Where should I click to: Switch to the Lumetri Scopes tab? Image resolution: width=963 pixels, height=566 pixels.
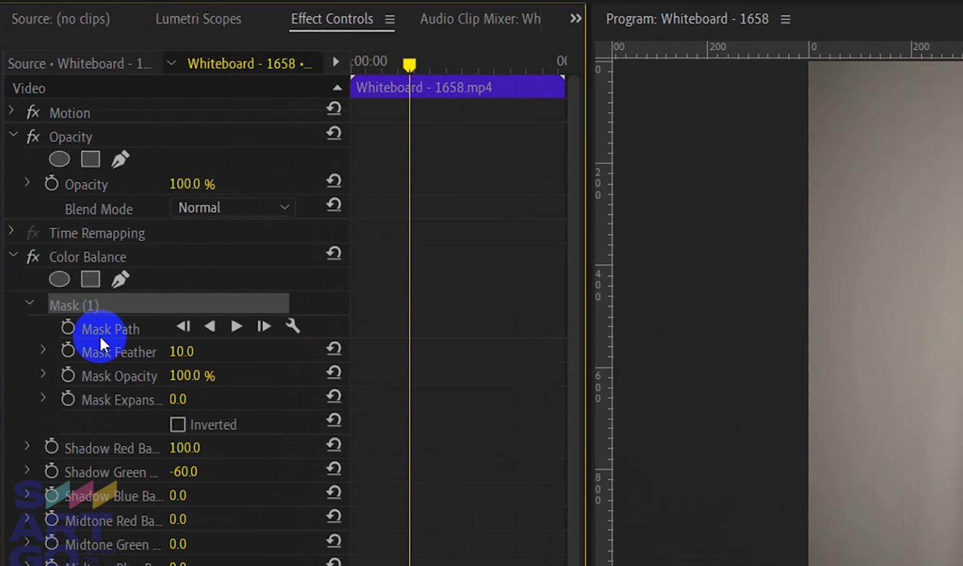click(198, 19)
